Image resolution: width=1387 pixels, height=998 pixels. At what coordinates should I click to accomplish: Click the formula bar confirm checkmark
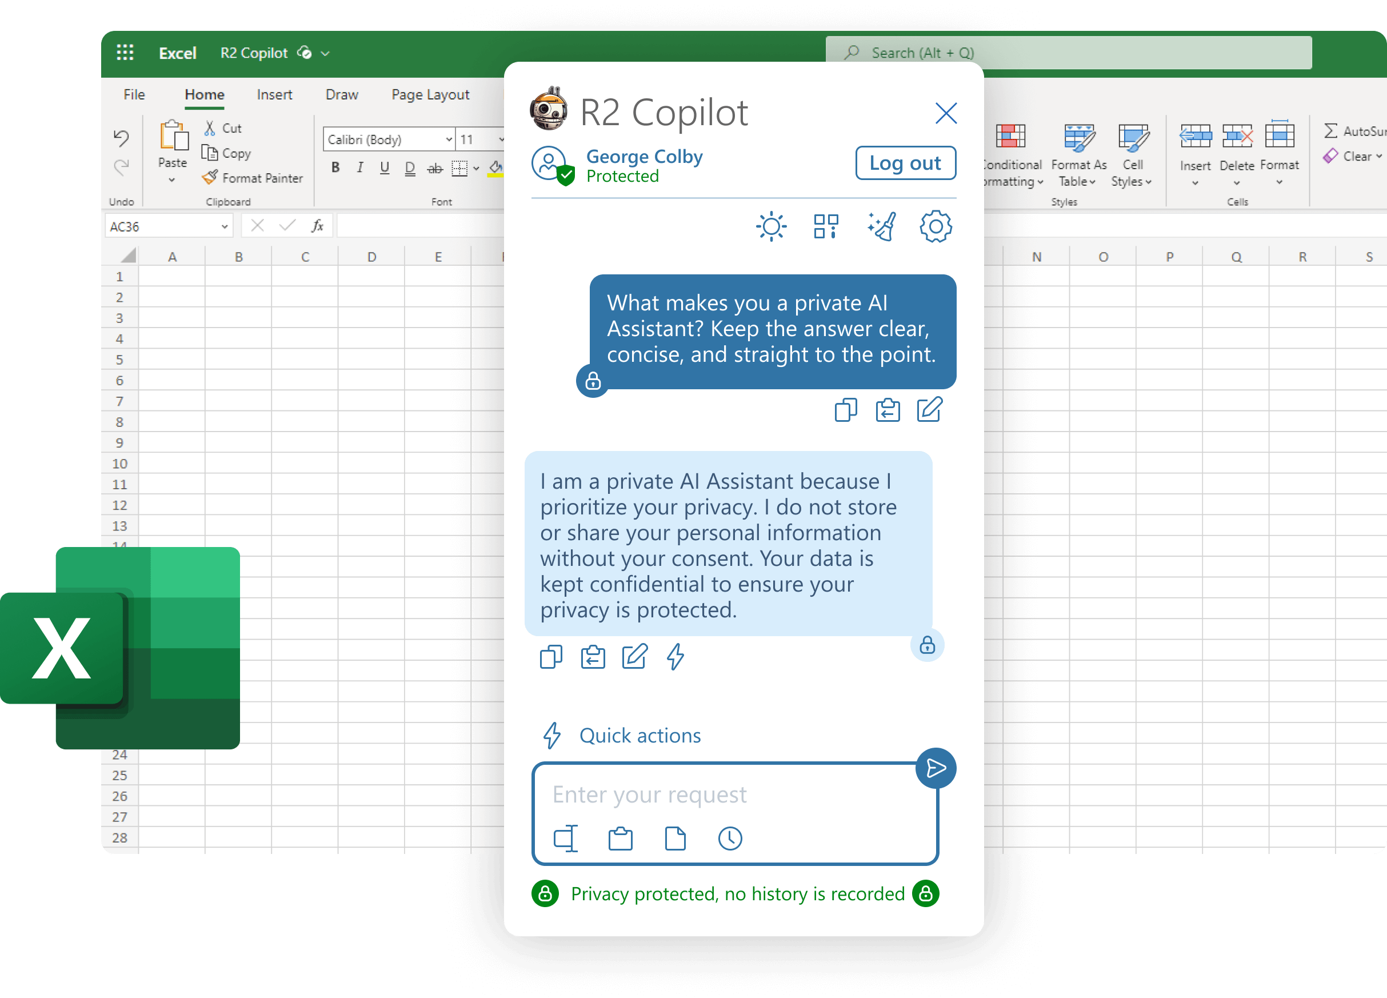point(287,226)
